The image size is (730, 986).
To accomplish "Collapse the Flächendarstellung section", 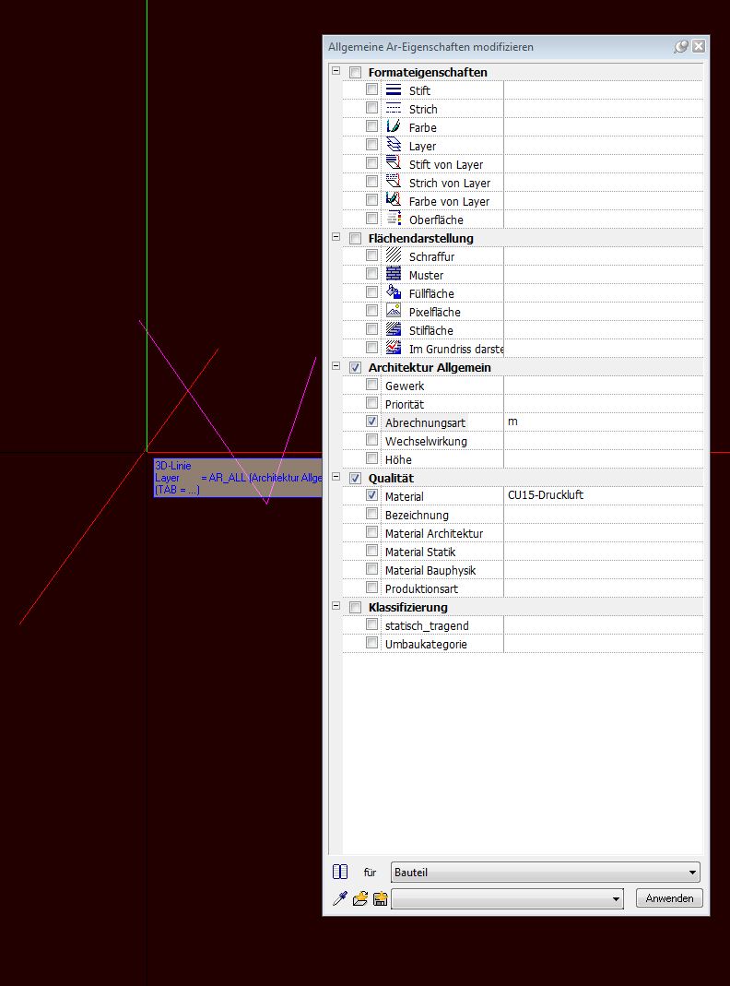I will pos(336,237).
